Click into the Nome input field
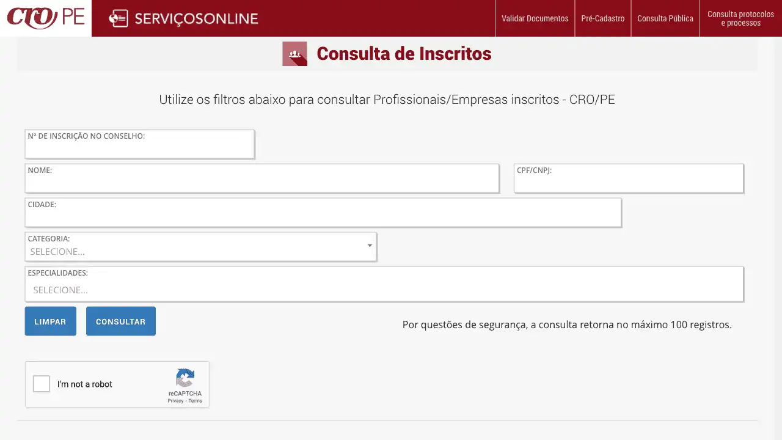Image resolution: width=782 pixels, height=440 pixels. 261,183
